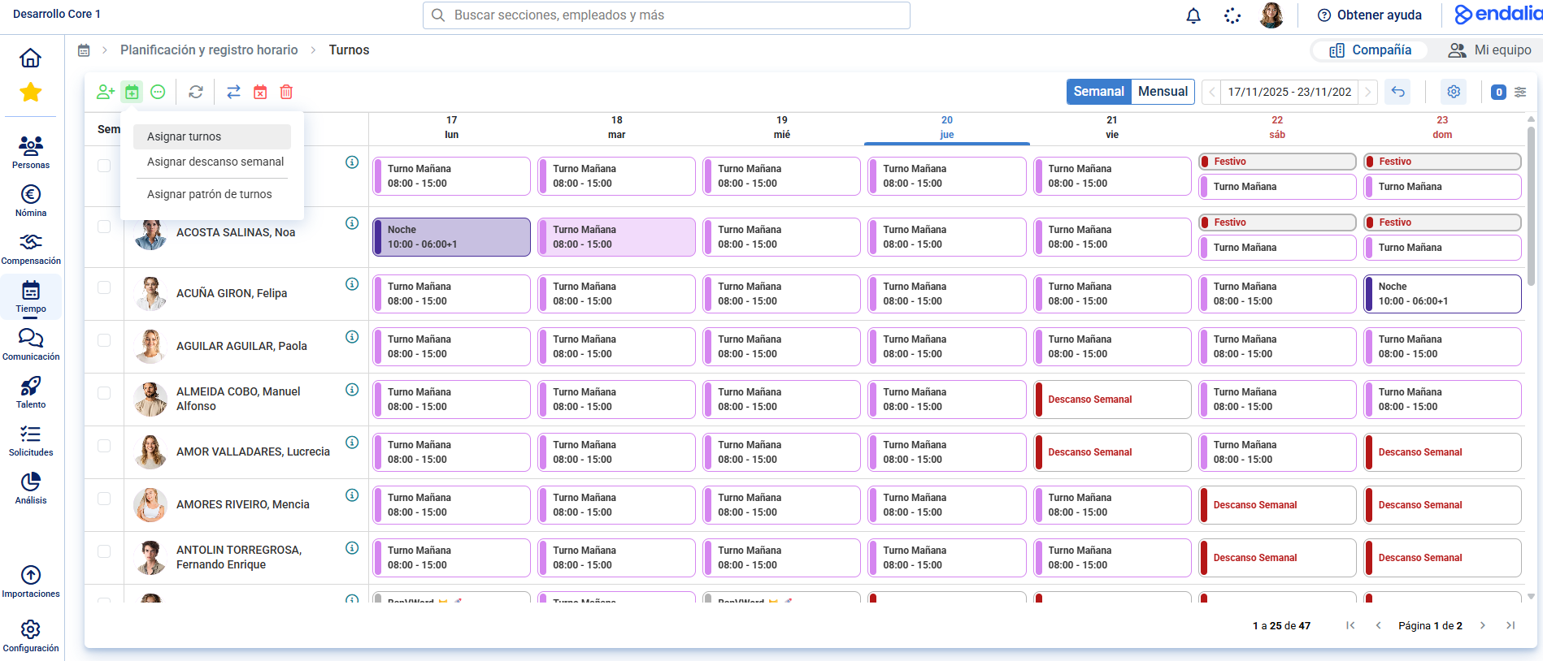The width and height of the screenshot is (1543, 661).
Task: Go to next page of employees
Action: click(1483, 625)
